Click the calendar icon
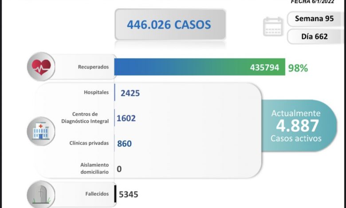346x208 pixels. click(273, 27)
